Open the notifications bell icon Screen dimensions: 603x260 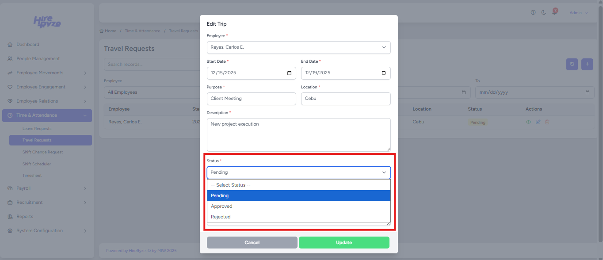554,12
